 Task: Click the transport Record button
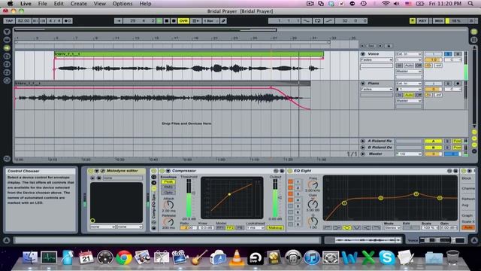pyautogui.click(x=174, y=21)
